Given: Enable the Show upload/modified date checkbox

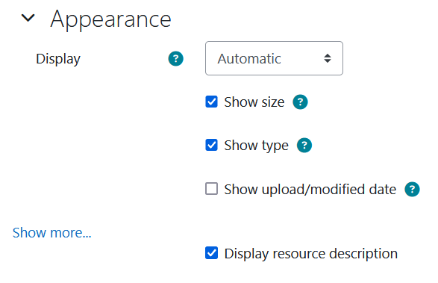Looking at the screenshot, I should pos(211,189).
